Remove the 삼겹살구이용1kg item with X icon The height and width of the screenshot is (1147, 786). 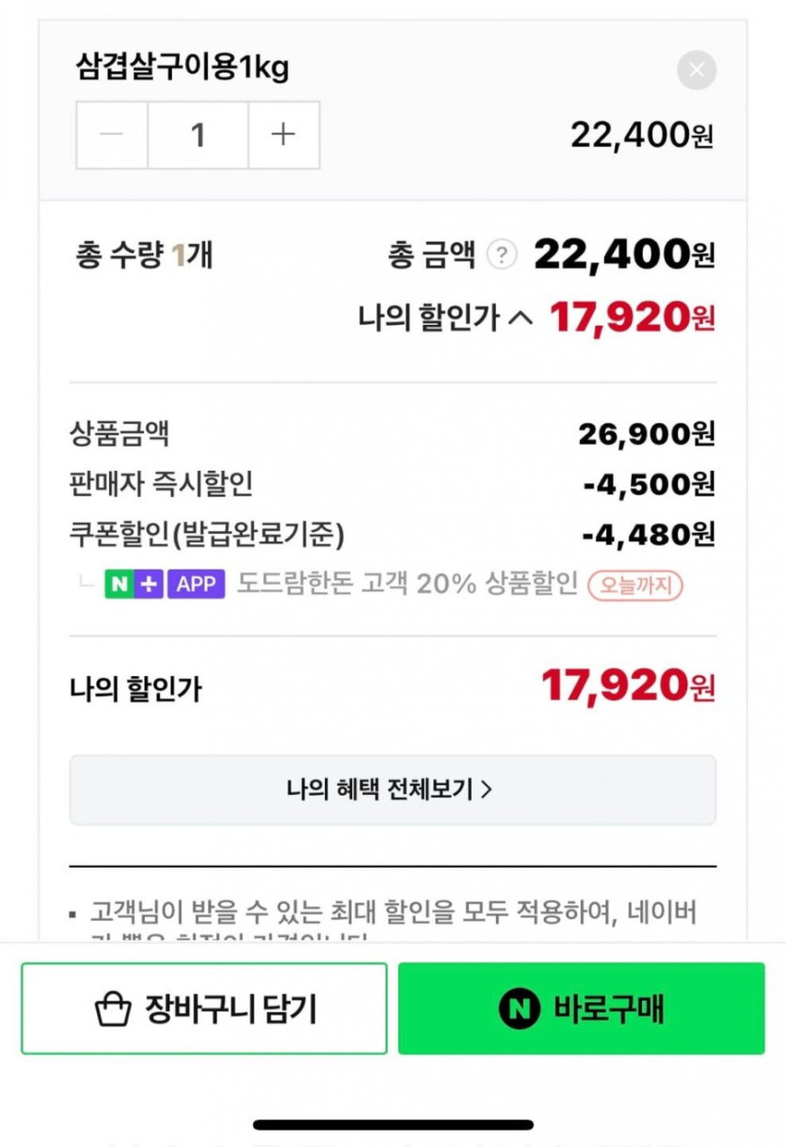point(697,71)
